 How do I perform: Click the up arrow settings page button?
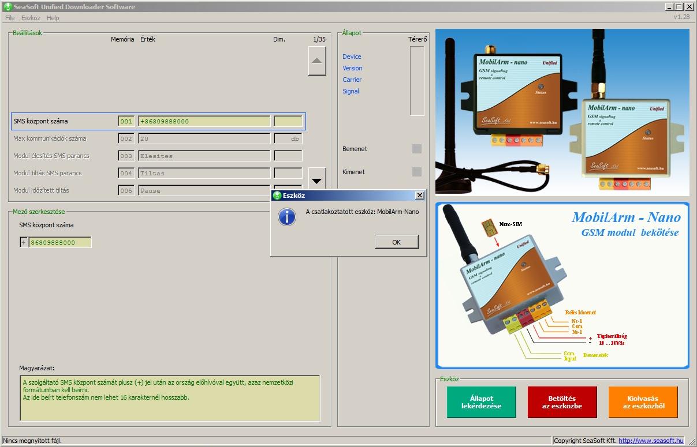tap(317, 61)
